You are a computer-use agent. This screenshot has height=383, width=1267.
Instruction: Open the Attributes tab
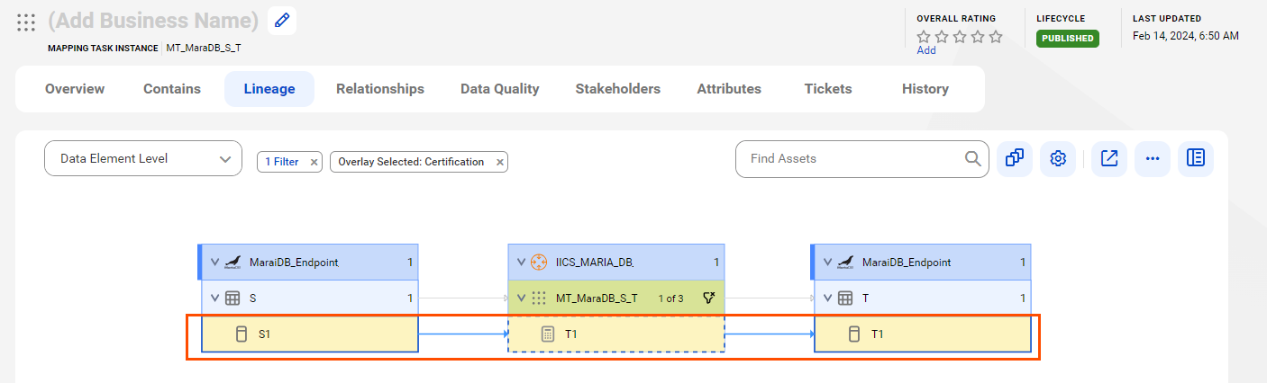(x=729, y=89)
